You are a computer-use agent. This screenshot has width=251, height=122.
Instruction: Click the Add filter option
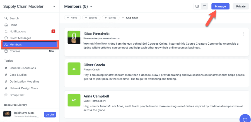coord(130,18)
